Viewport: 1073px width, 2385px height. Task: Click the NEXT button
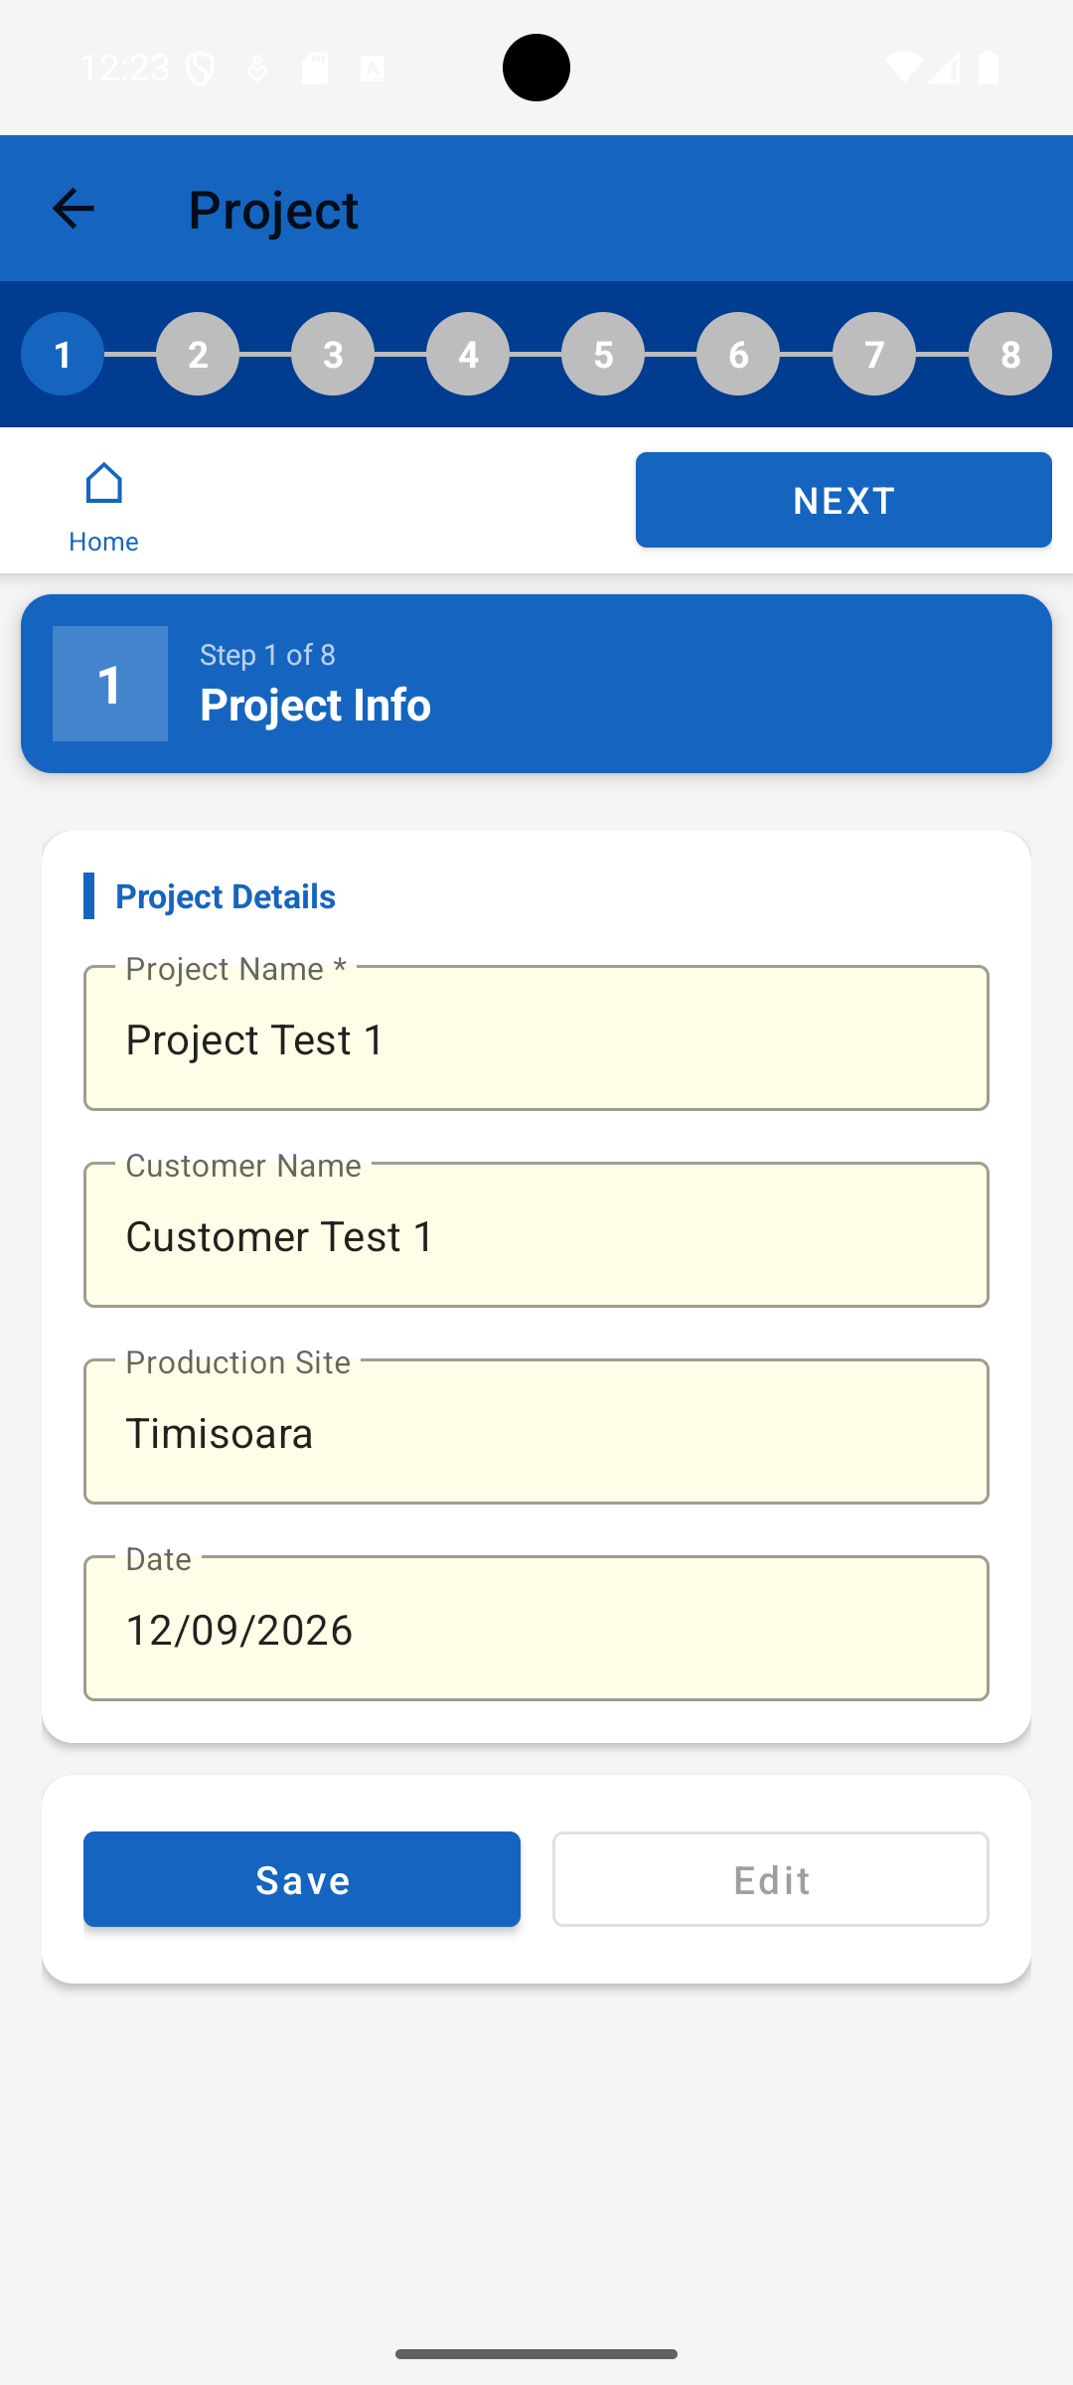coord(843,500)
